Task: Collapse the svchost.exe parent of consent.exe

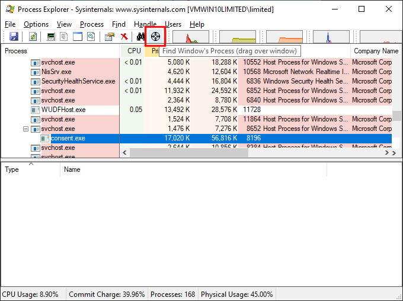Action: tap(25, 129)
